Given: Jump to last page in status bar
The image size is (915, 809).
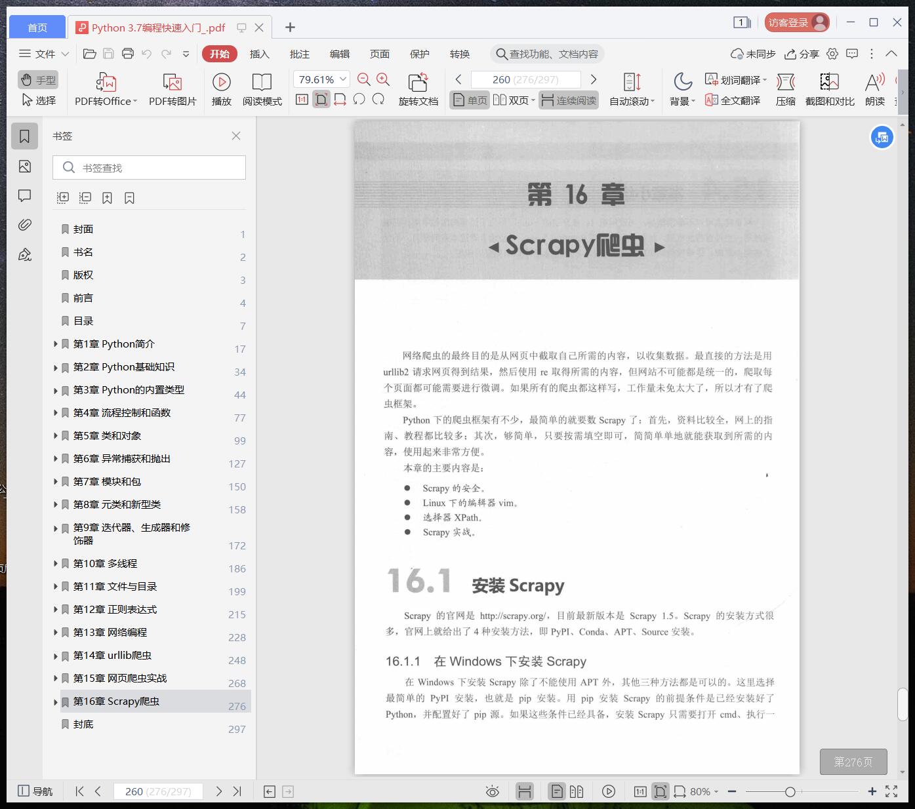Looking at the screenshot, I should (x=237, y=791).
